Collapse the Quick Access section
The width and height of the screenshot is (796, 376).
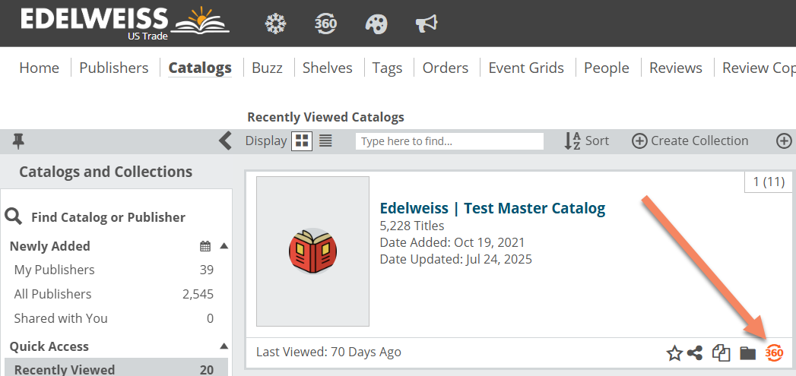pos(224,346)
